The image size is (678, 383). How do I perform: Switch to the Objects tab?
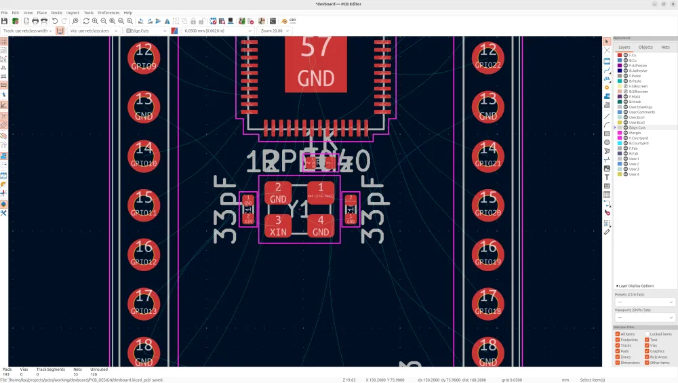645,47
